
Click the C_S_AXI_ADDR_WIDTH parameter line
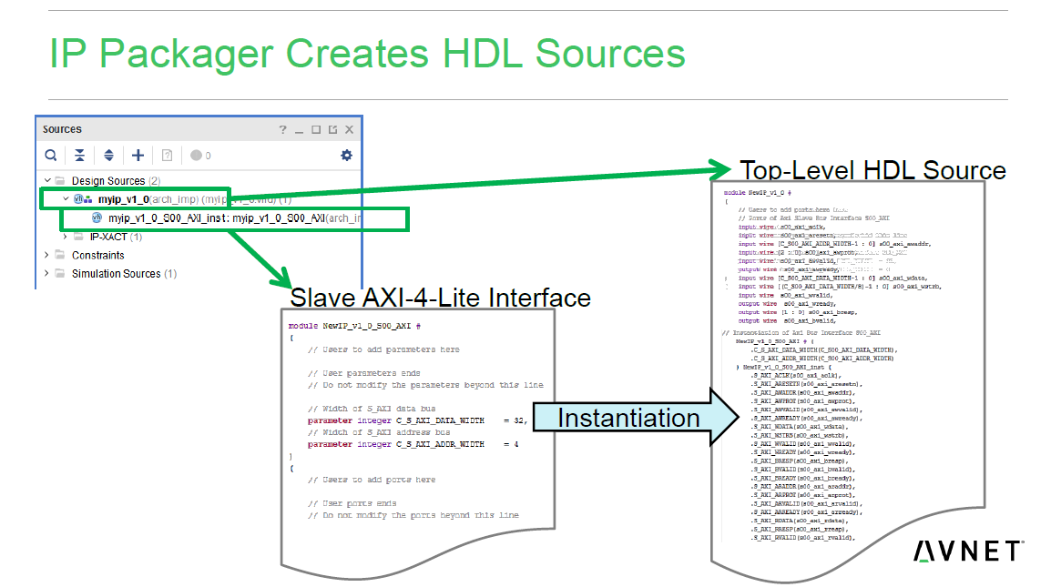(413, 444)
